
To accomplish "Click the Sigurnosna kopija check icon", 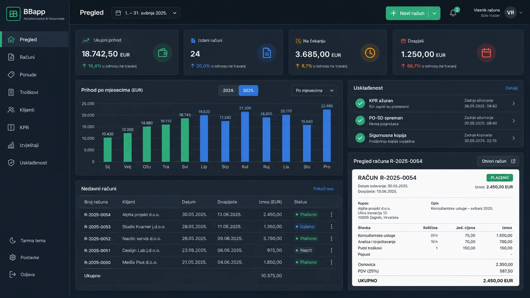I will click(x=360, y=138).
